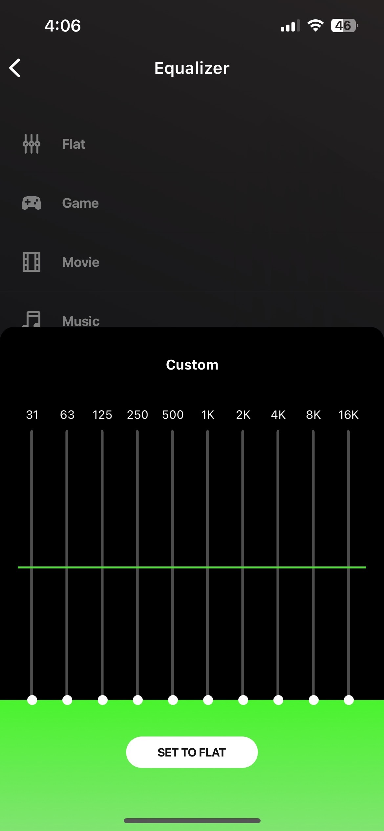The image size is (384, 831).
Task: Tap the back arrow icon
Action: click(x=15, y=68)
